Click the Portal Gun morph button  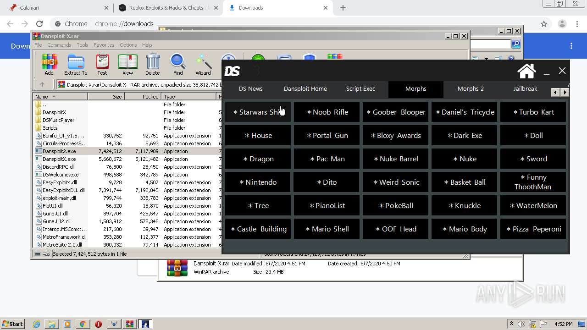(x=327, y=135)
